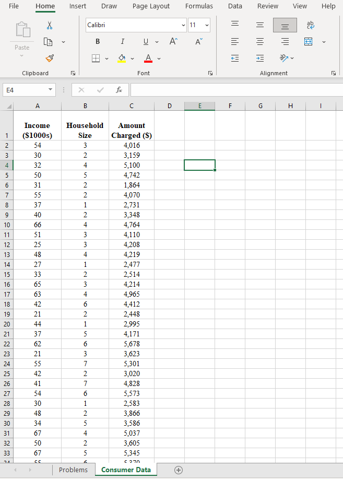This screenshot has height=479, width=343.
Task: Toggle Bold formatting
Action: [x=98, y=42]
